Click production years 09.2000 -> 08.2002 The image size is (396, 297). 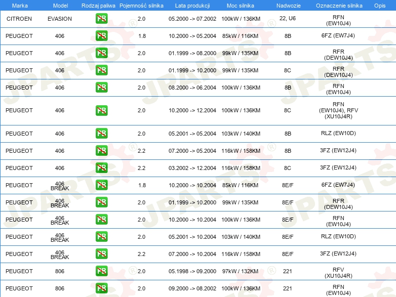coord(192,288)
